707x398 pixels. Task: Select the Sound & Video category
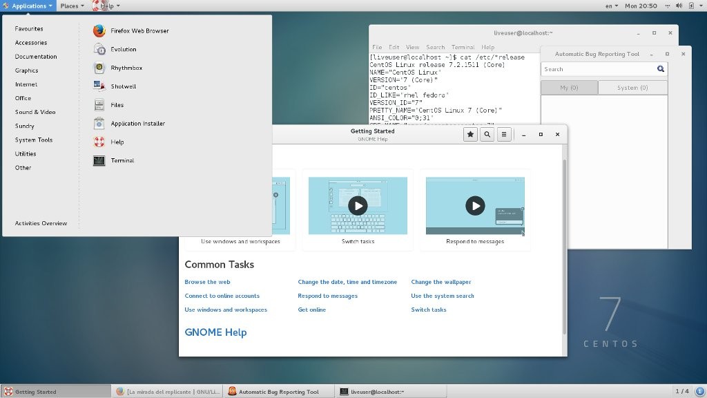pyautogui.click(x=35, y=112)
